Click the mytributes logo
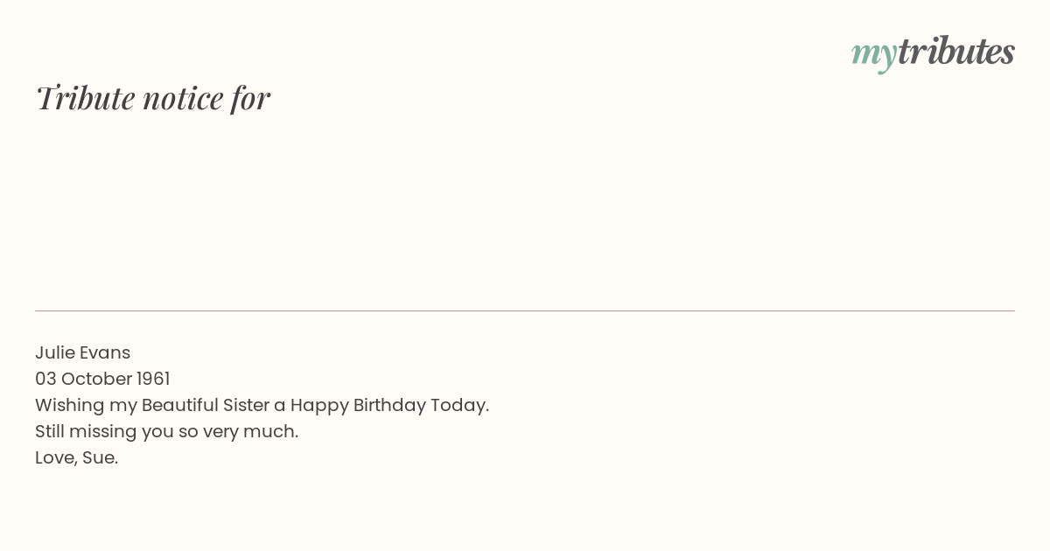The height and width of the screenshot is (551, 1050). point(933,53)
